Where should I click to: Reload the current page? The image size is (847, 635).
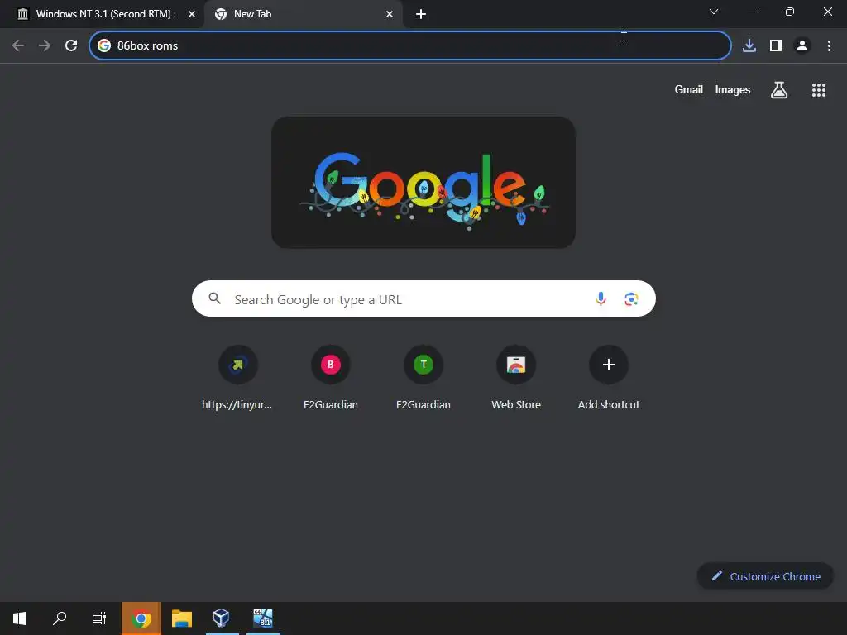pyautogui.click(x=71, y=45)
